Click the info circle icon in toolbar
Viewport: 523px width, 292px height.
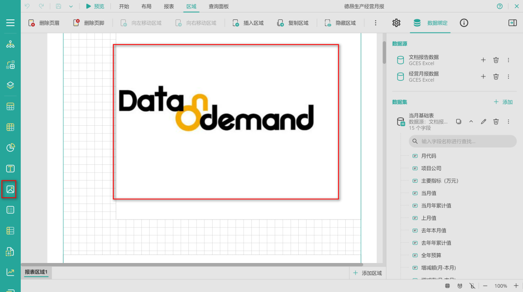(x=464, y=23)
